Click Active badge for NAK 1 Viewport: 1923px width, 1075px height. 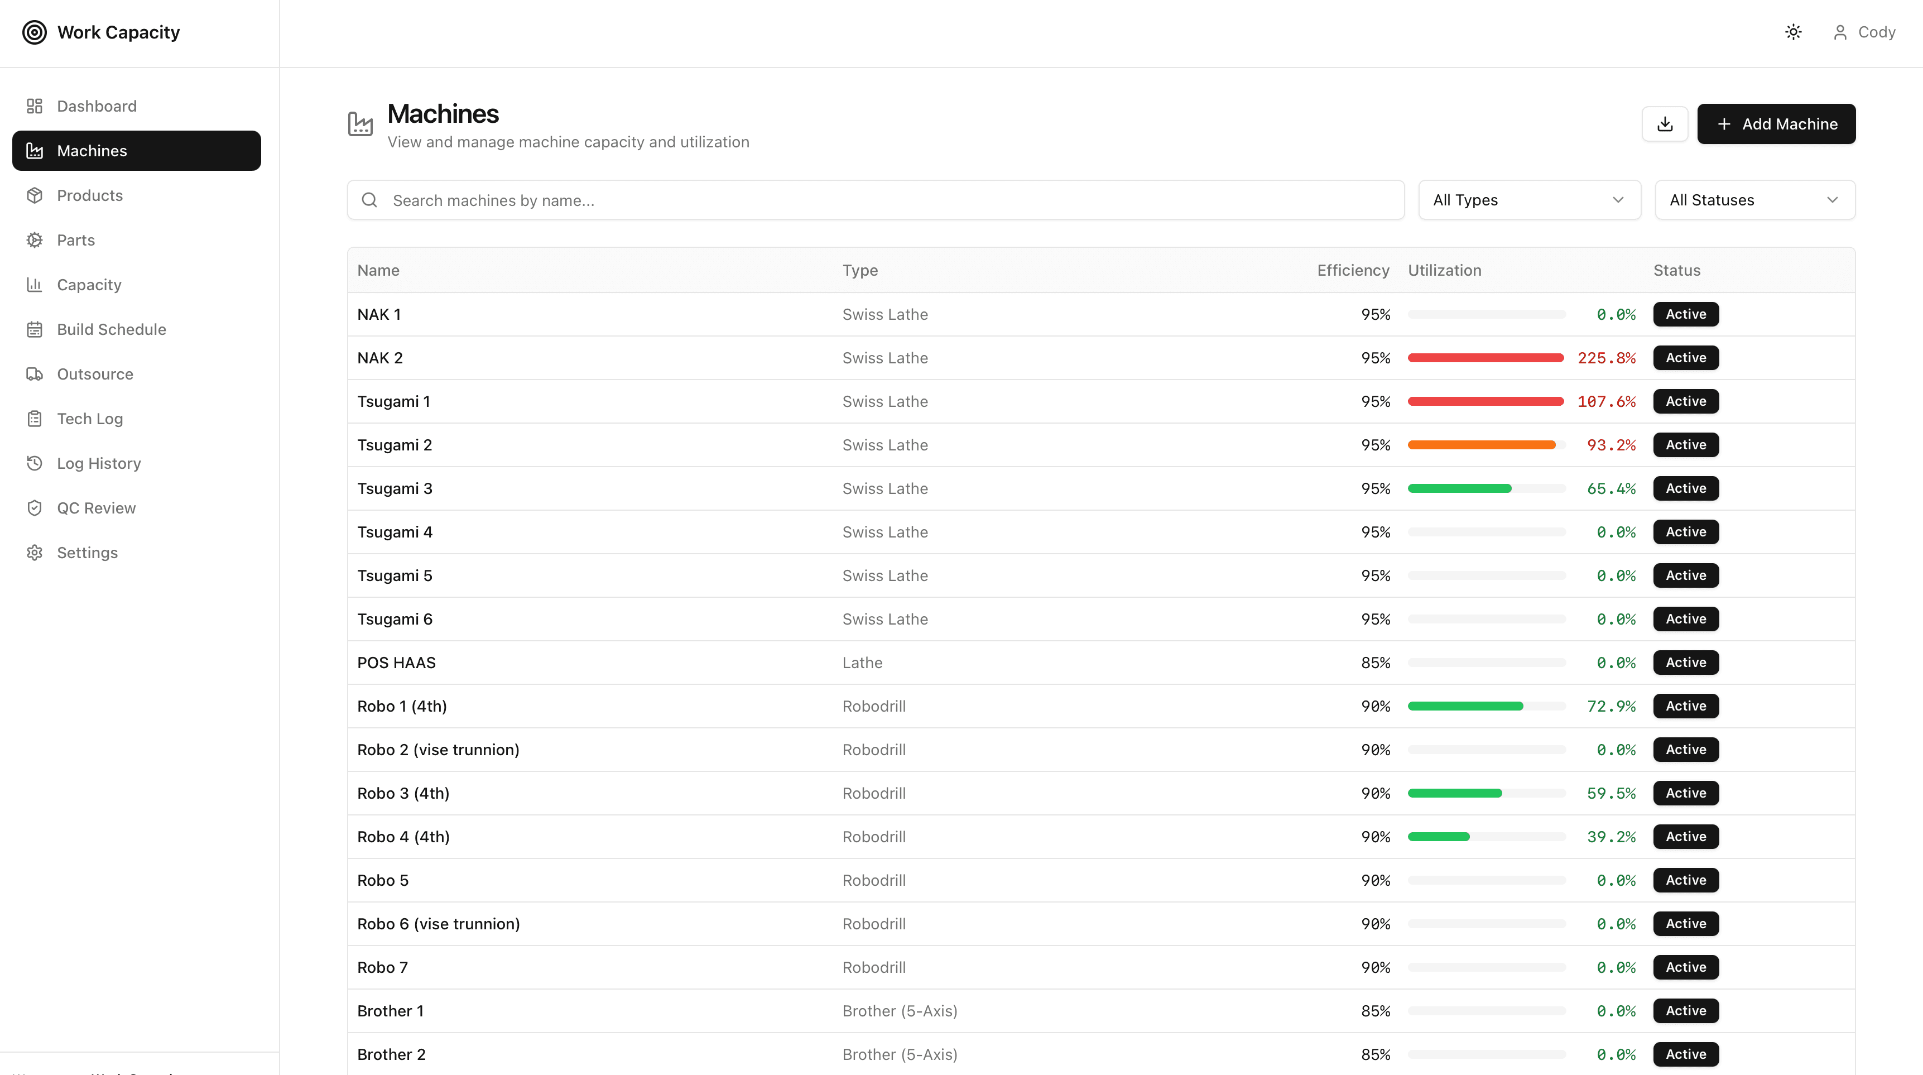point(1686,314)
